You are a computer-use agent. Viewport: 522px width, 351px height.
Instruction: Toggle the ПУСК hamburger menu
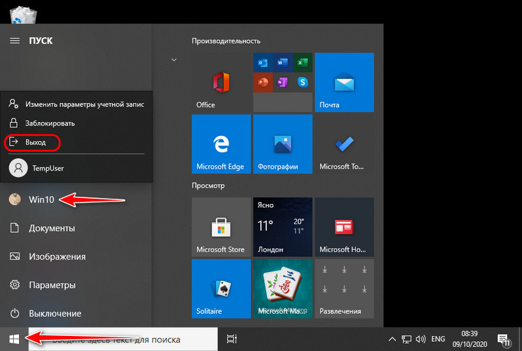pos(14,41)
